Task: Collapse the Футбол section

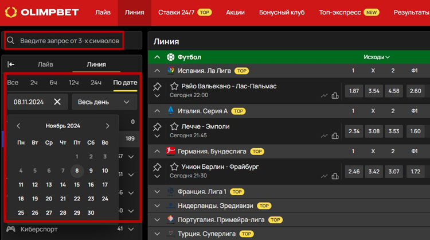Action: pos(157,57)
